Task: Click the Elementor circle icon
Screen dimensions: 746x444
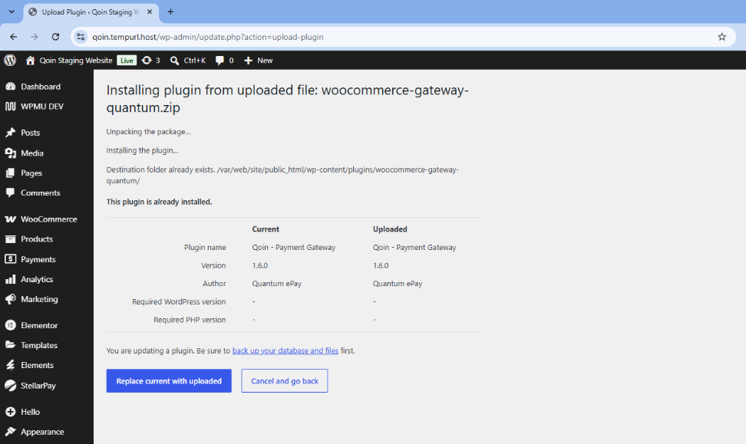Action: pos(11,326)
